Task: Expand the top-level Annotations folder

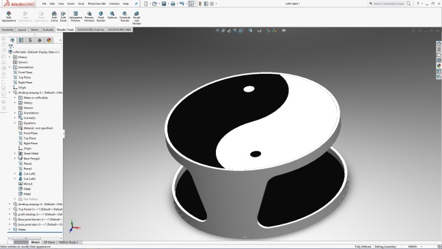Action: tap(10, 67)
